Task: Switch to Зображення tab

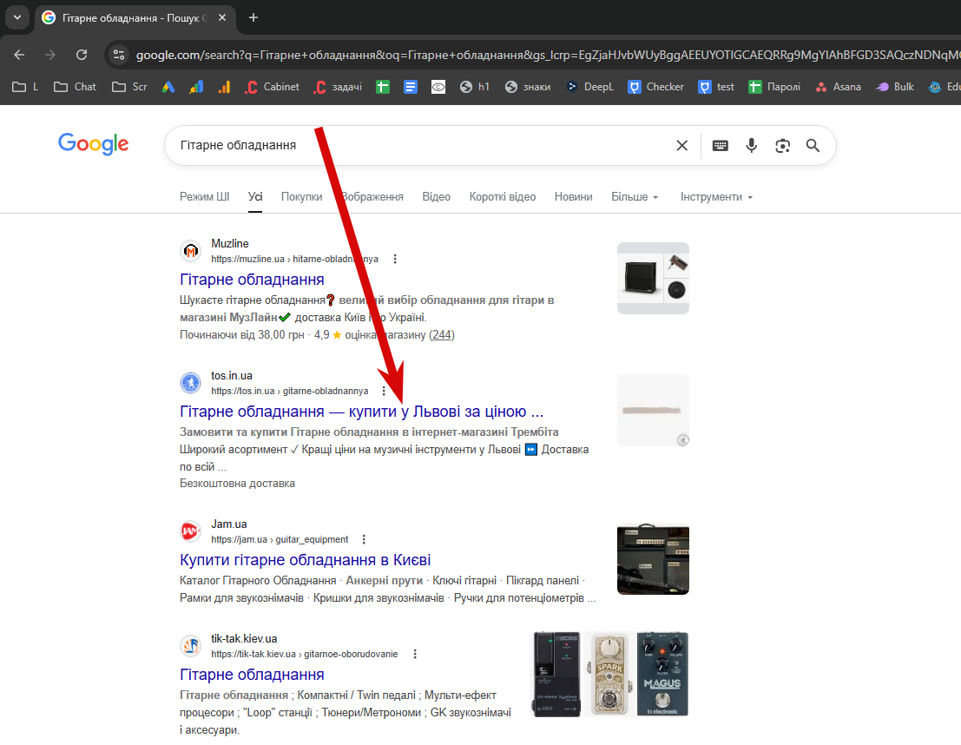Action: pyautogui.click(x=372, y=197)
